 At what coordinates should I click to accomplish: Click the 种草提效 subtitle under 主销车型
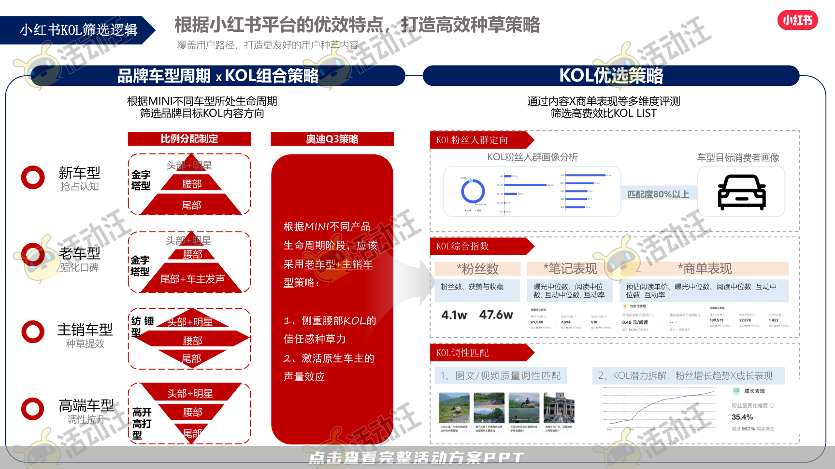click(85, 344)
